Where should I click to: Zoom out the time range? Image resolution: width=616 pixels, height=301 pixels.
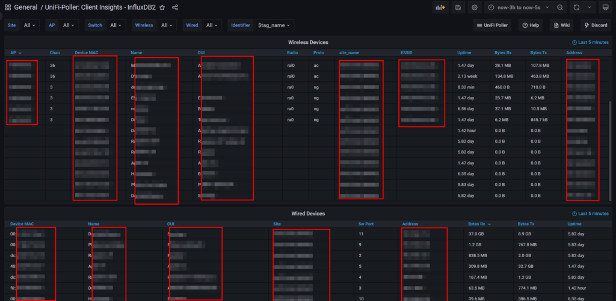(x=560, y=7)
